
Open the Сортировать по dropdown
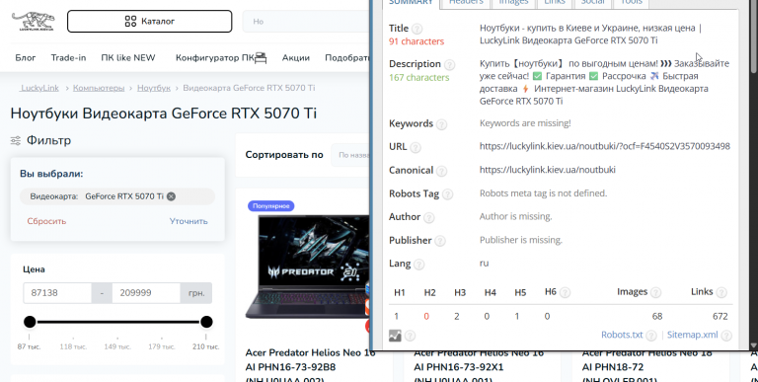(x=350, y=155)
